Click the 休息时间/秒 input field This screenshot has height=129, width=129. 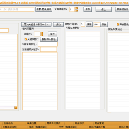(83, 24)
